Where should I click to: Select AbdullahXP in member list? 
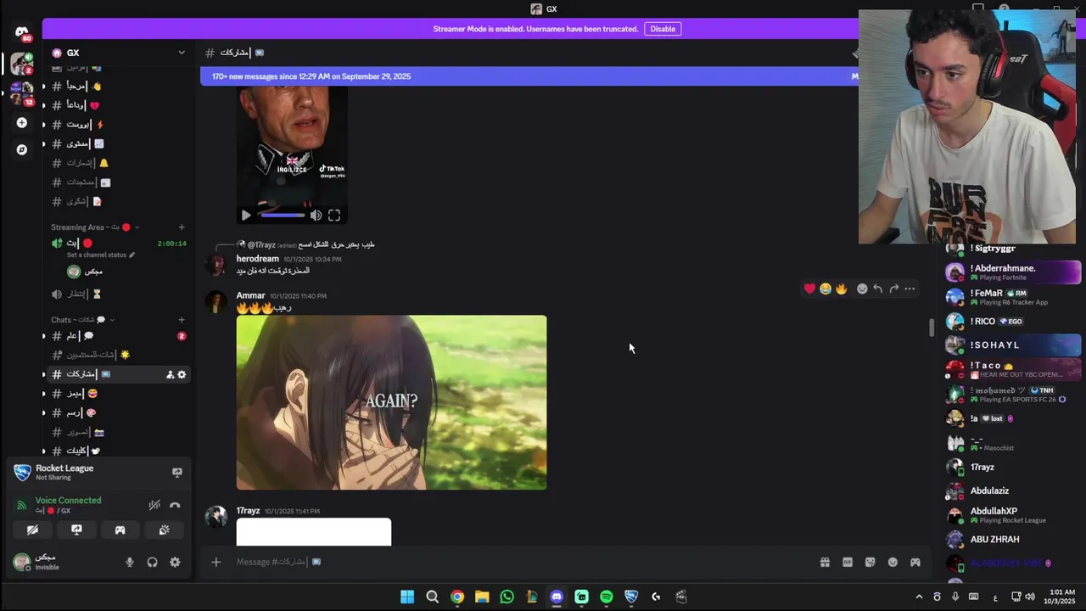click(x=1013, y=515)
